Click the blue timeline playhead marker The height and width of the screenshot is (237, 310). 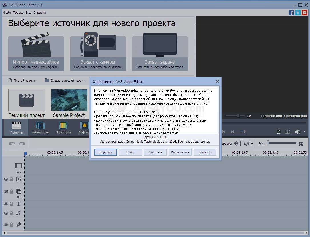coord(25,154)
